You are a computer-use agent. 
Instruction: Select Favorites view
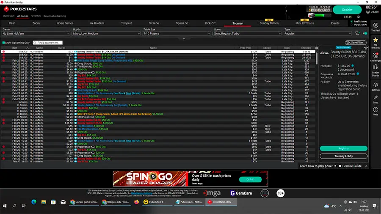[x=36, y=16]
